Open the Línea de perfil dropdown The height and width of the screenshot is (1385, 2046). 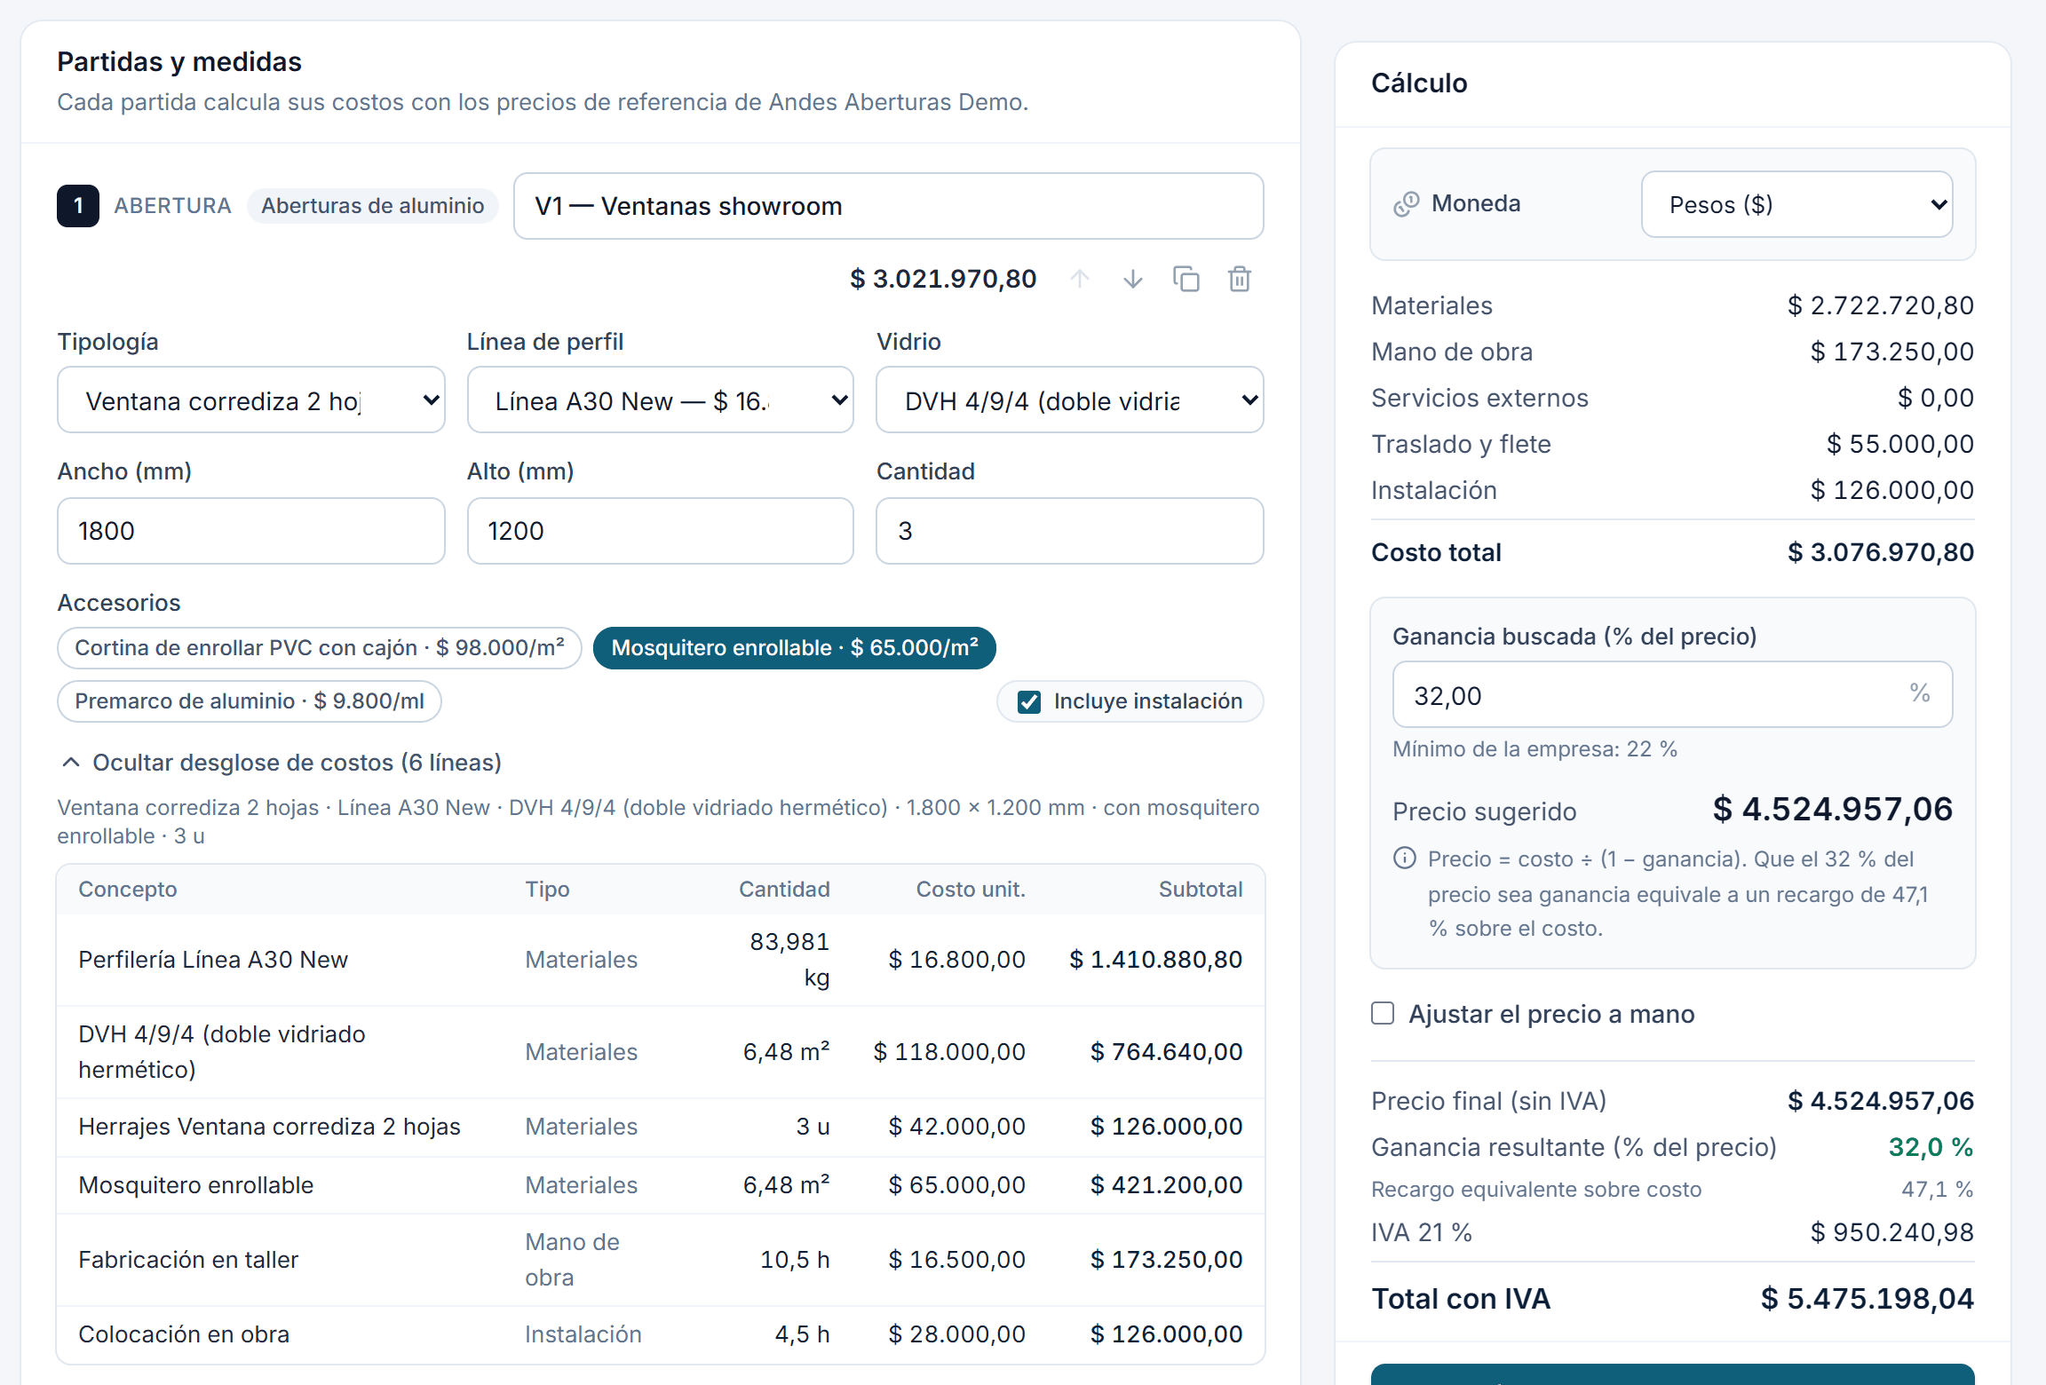pyautogui.click(x=661, y=400)
